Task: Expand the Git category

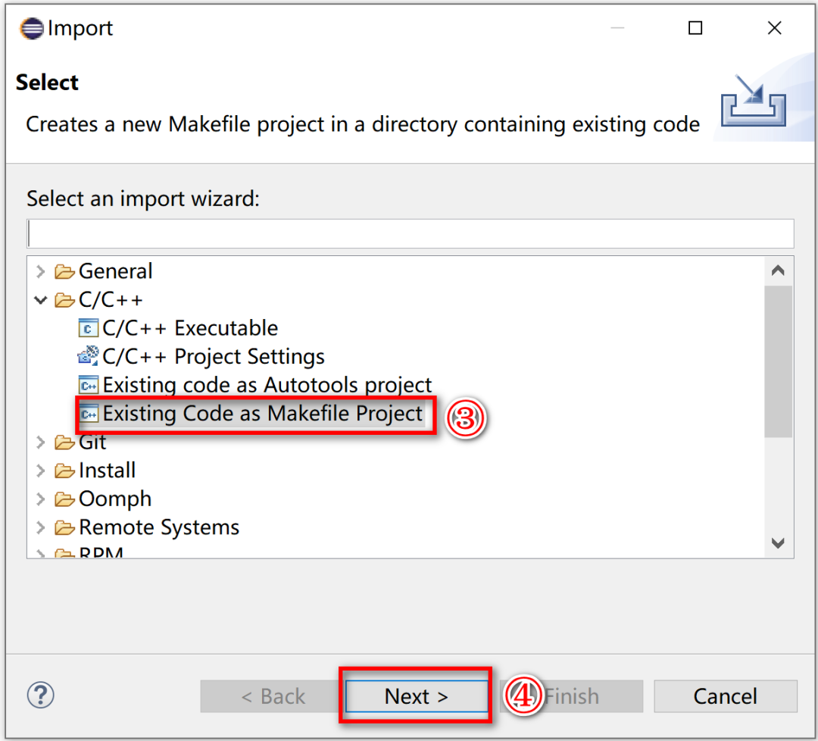Action: click(41, 442)
